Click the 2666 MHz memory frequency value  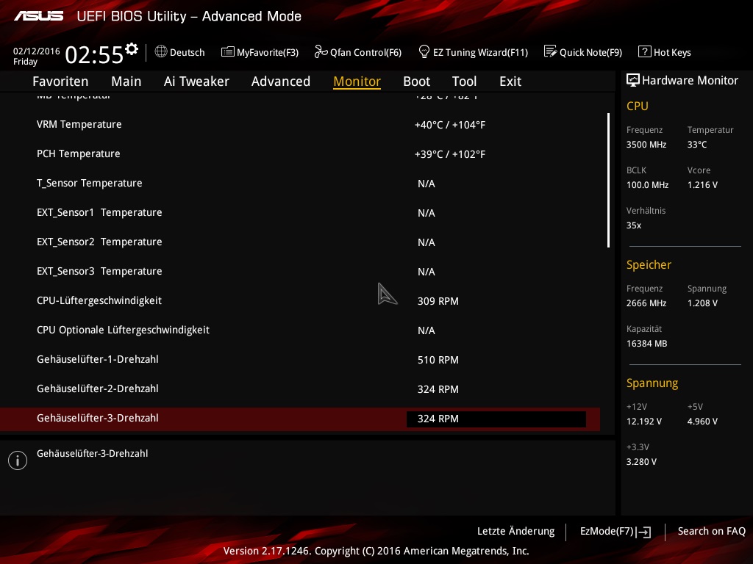tap(646, 303)
